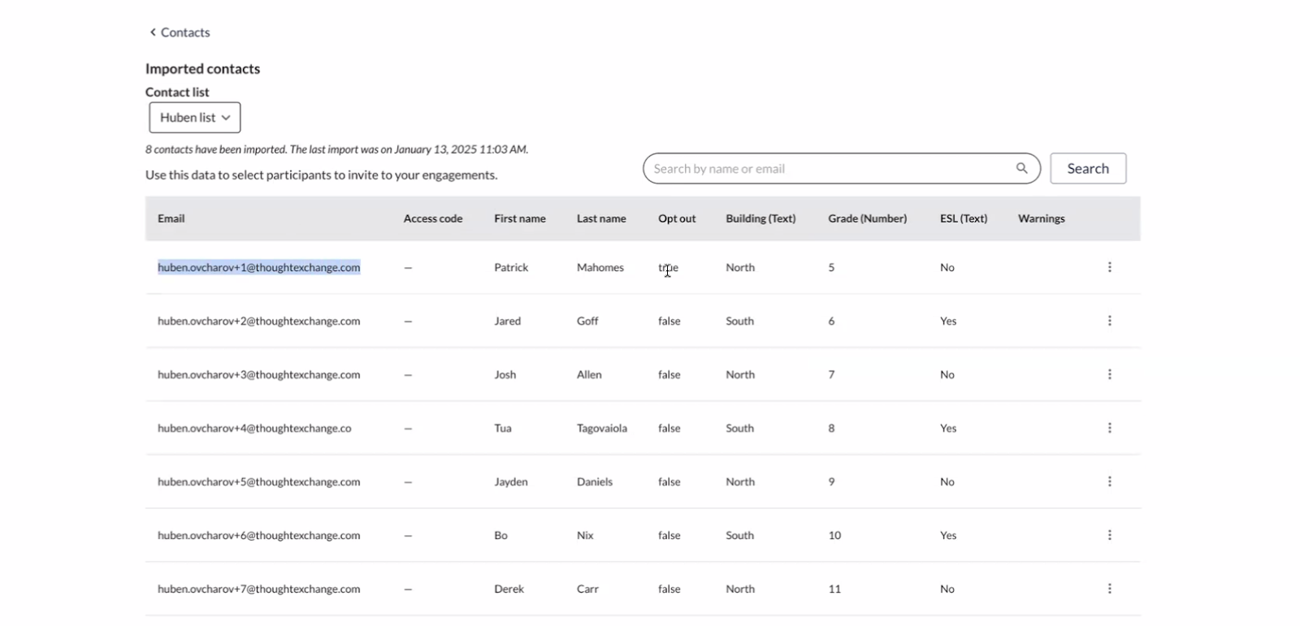This screenshot has height=626, width=1300.
Task: Focus the Search by name or email field
Action: point(842,168)
